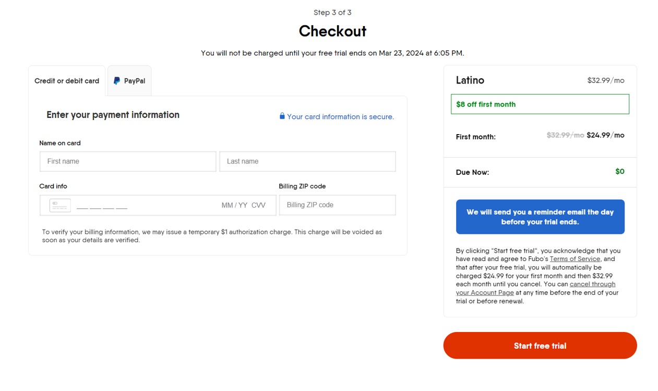Click the CVV field
Viewport: 658px width, 391px height.
pos(259,205)
